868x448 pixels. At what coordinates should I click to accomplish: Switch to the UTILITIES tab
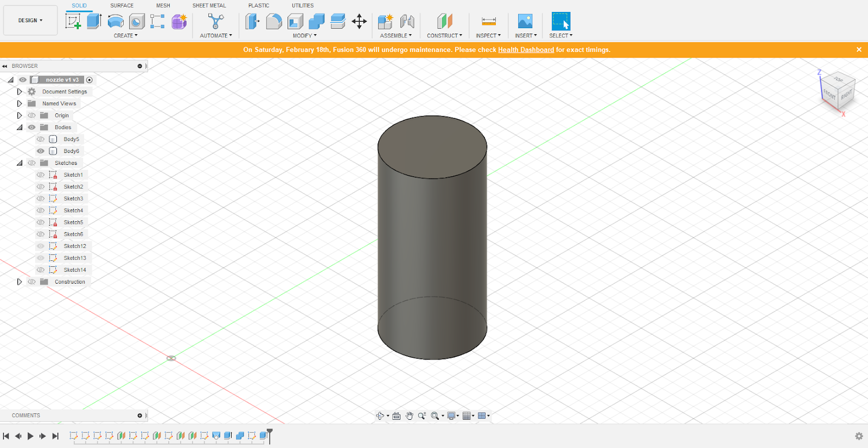[303, 5]
